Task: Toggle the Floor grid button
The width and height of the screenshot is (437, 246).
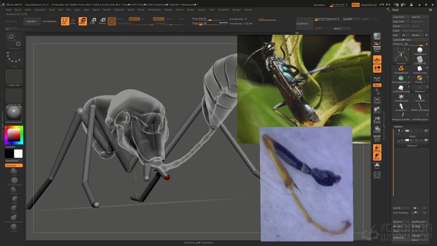Action: point(377,60)
